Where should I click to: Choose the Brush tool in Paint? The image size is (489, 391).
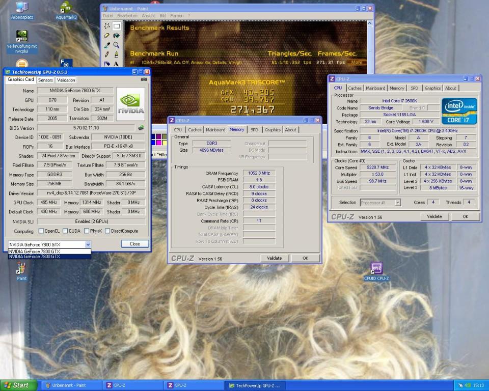click(x=116, y=54)
